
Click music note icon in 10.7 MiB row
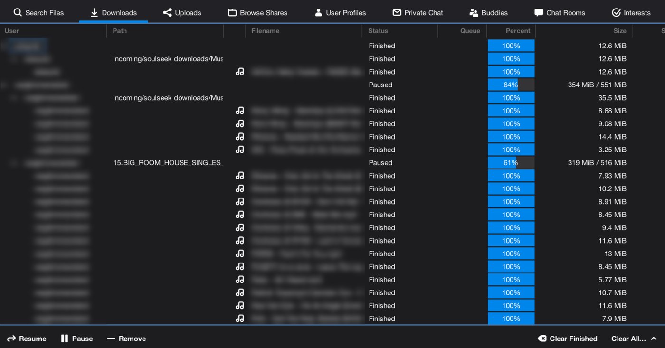click(x=240, y=292)
